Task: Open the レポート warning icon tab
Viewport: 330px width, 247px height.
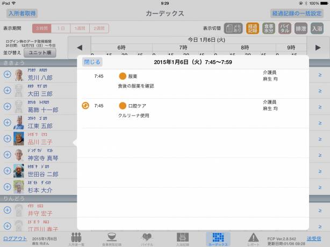Action: click(253, 239)
